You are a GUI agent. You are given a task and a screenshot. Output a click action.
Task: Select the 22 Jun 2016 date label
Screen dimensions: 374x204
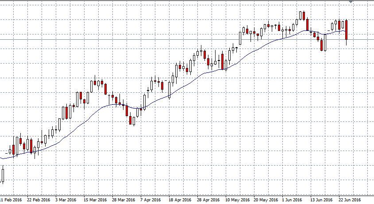(350, 200)
